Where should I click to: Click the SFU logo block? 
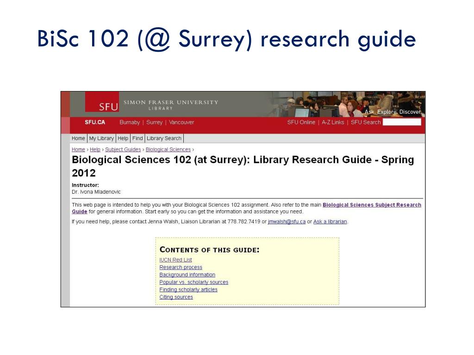(102, 102)
